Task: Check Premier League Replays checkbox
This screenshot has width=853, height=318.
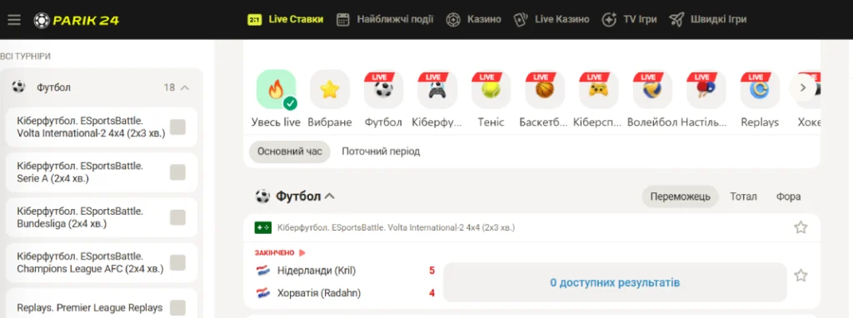Action: tap(177, 308)
